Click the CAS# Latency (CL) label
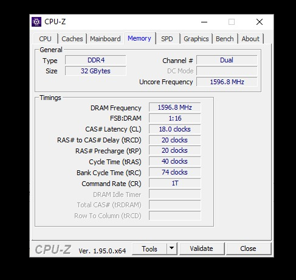Screen dimensions: 296x280 pos(113,129)
